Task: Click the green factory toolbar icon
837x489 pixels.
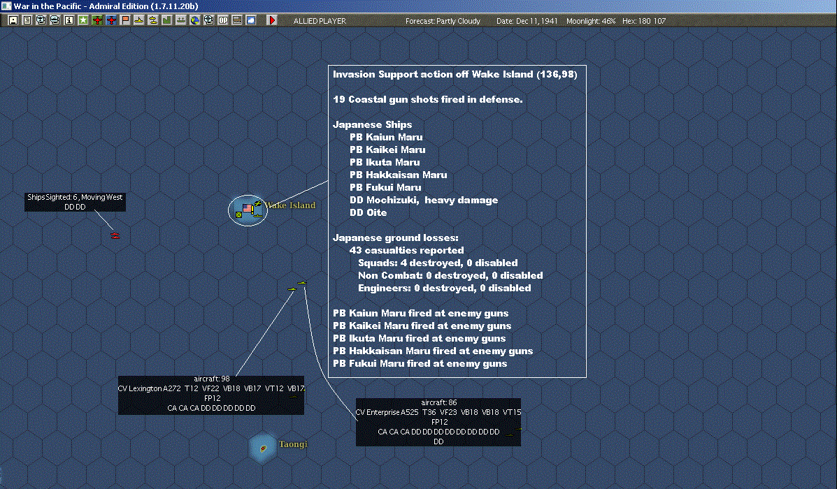Action: coord(166,20)
